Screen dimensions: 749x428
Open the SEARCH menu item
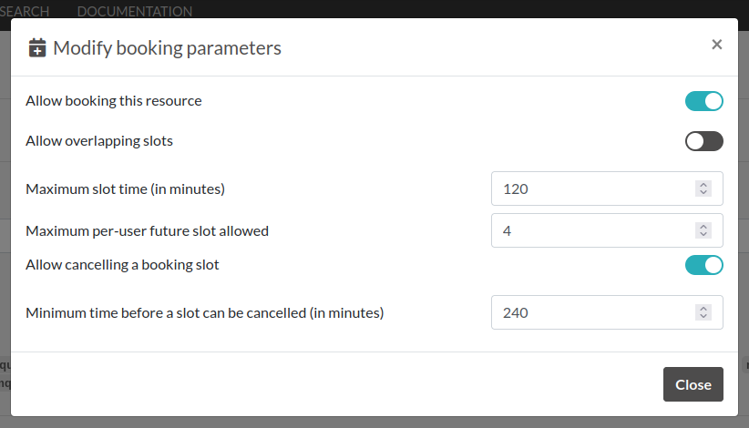pyautogui.click(x=25, y=12)
